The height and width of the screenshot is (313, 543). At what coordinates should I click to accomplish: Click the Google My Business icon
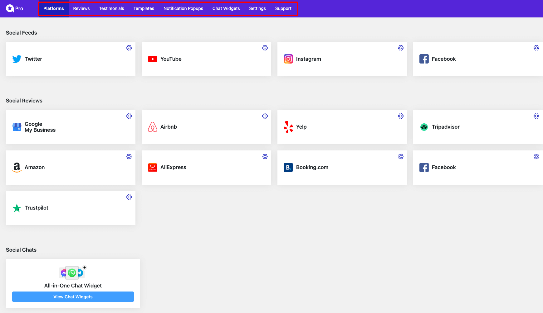[17, 127]
